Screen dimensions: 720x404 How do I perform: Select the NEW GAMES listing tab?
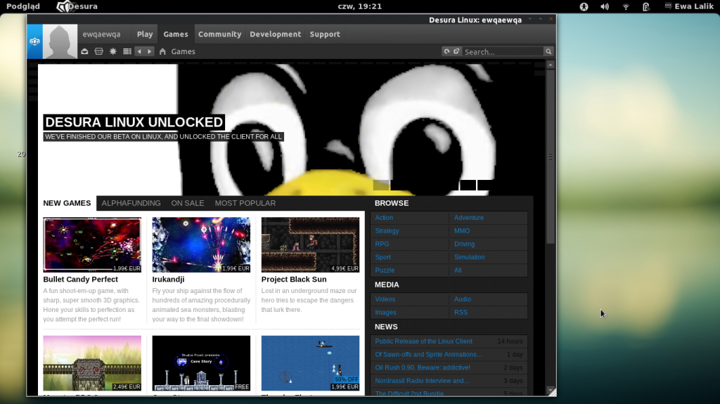(x=67, y=203)
